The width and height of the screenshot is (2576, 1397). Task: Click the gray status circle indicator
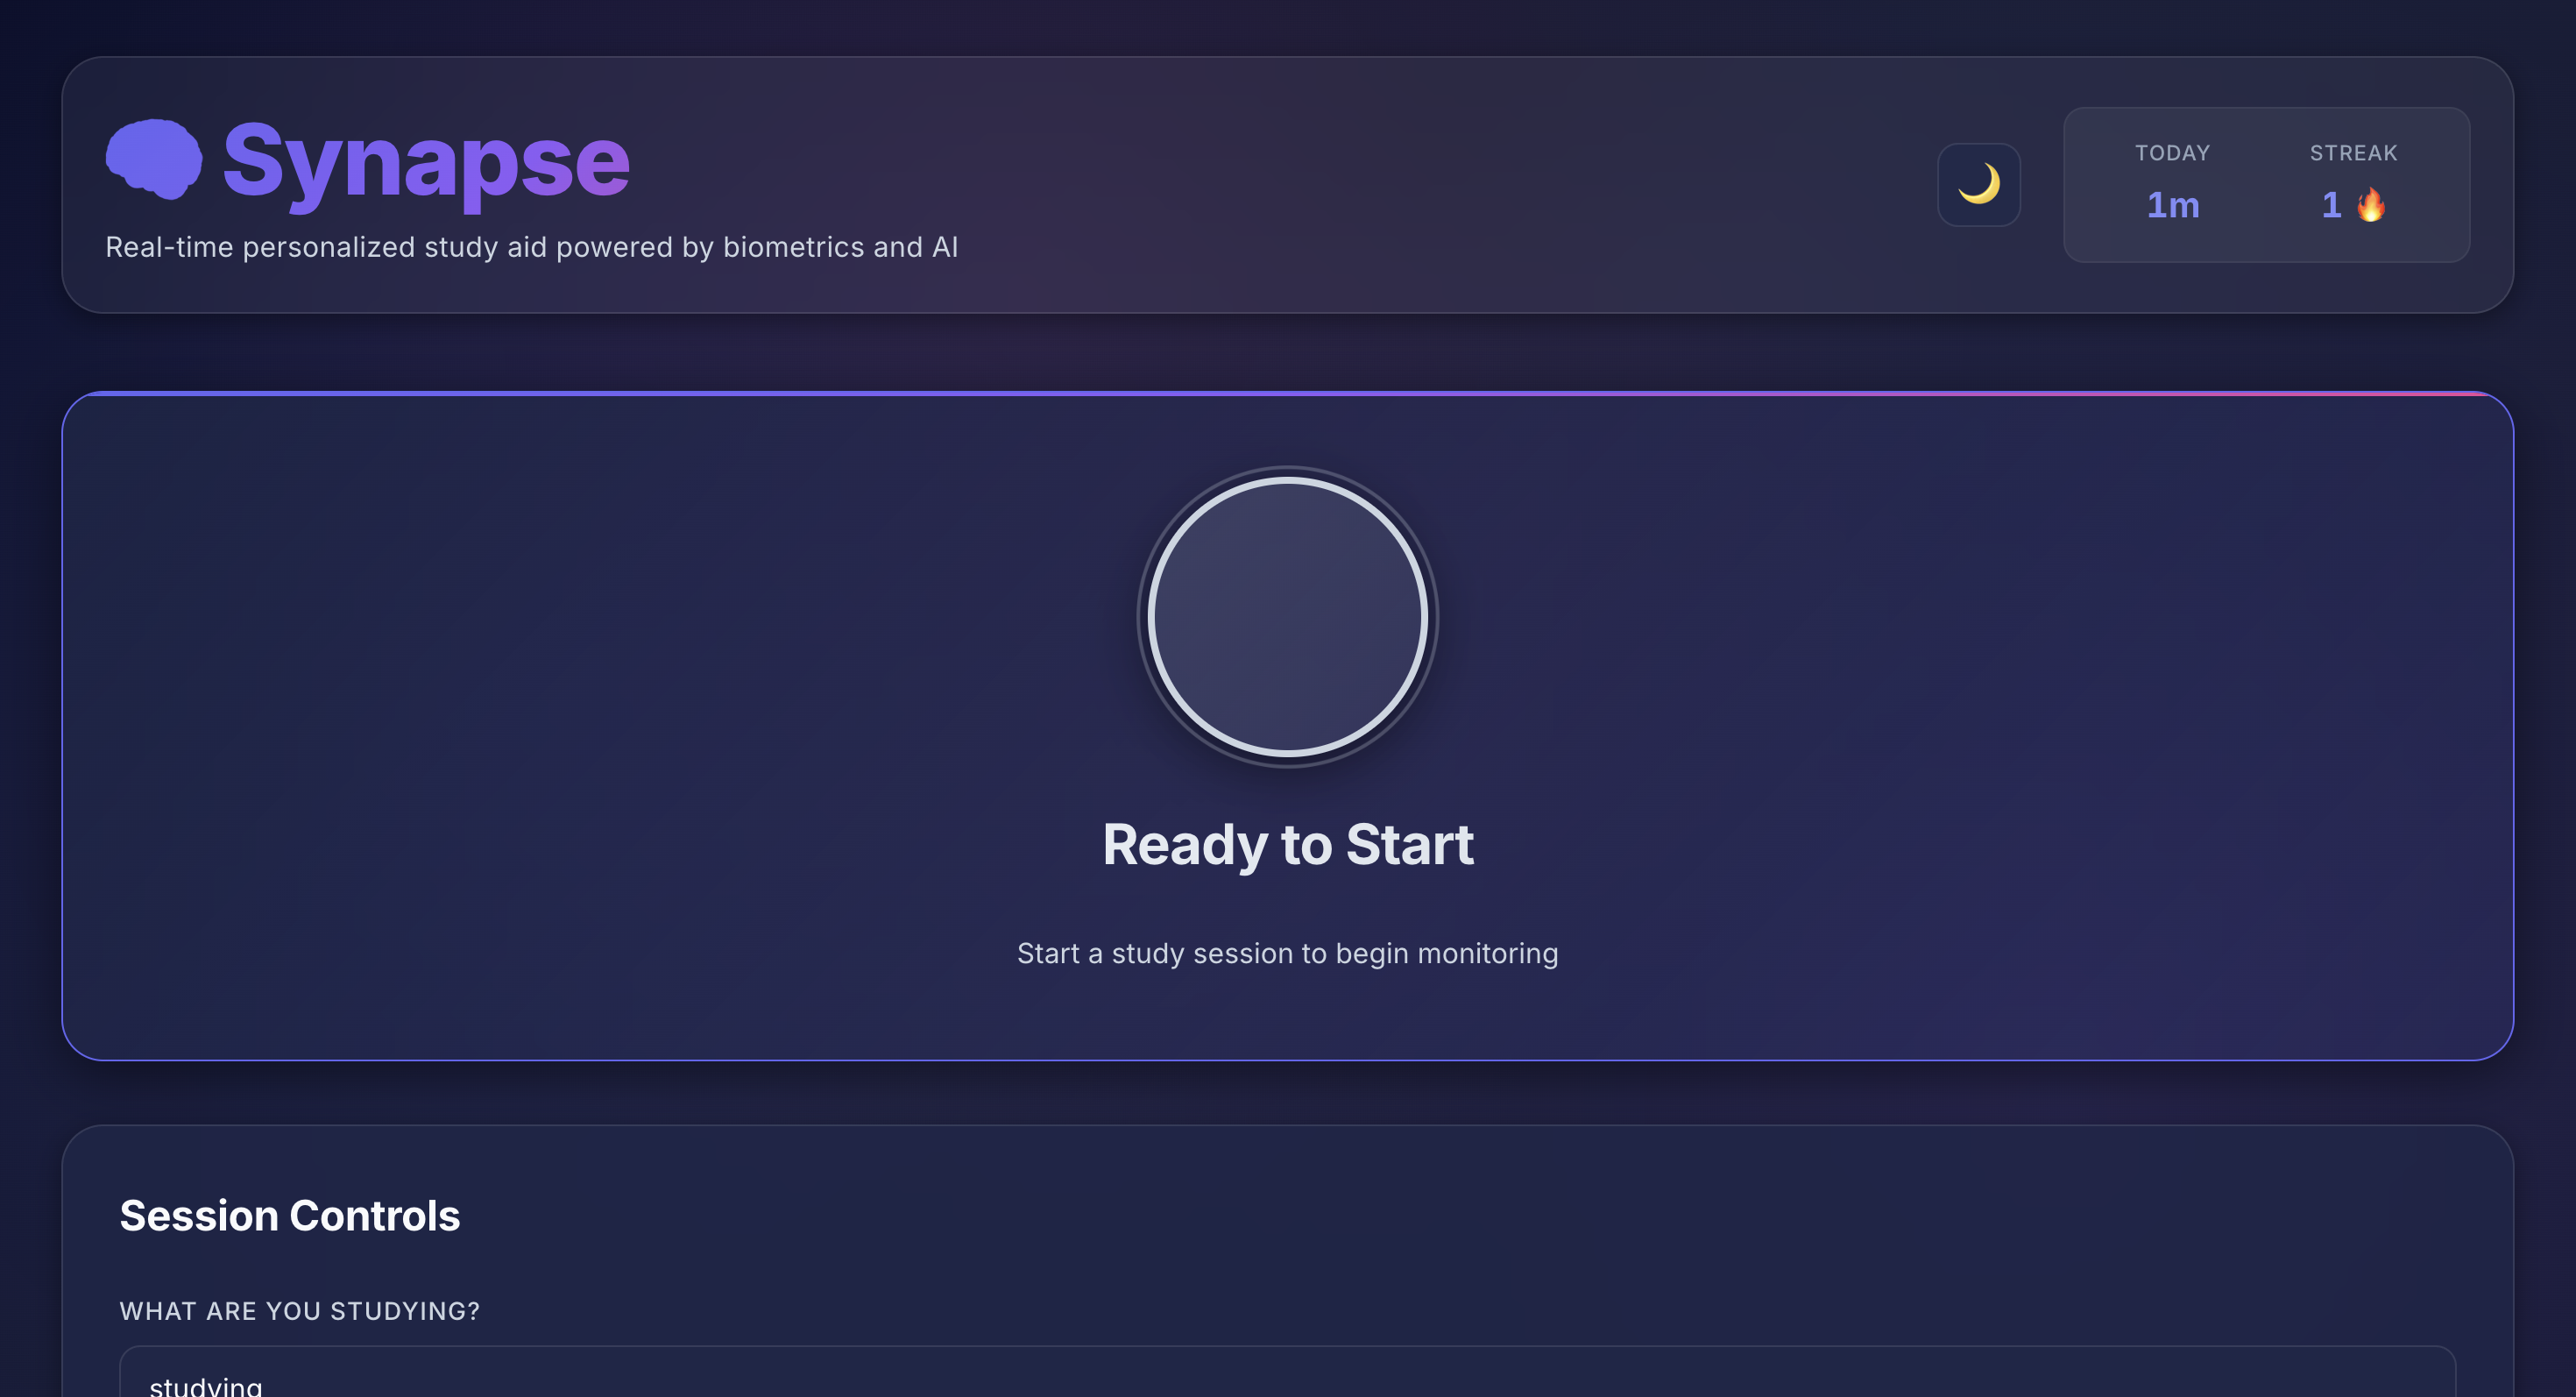pos(1287,616)
